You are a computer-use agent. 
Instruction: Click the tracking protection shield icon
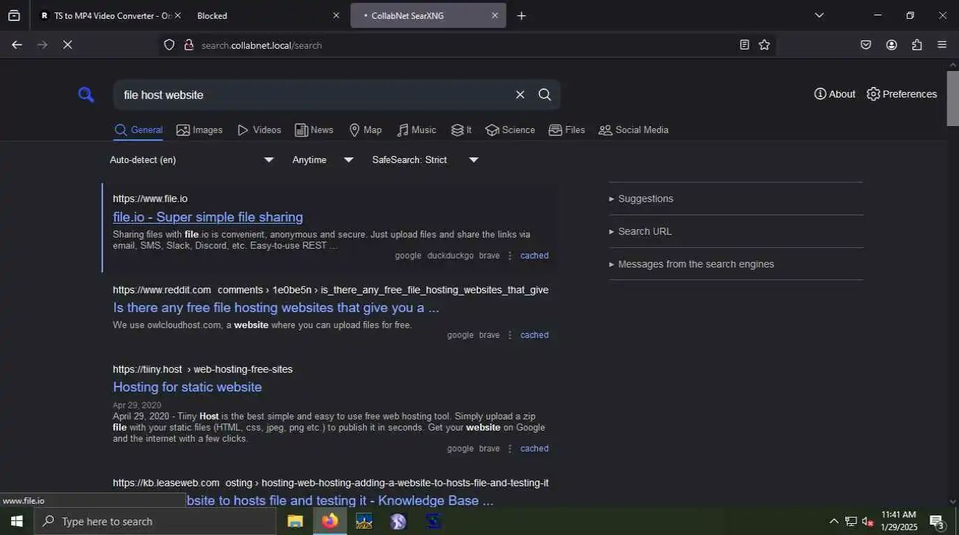tap(169, 45)
